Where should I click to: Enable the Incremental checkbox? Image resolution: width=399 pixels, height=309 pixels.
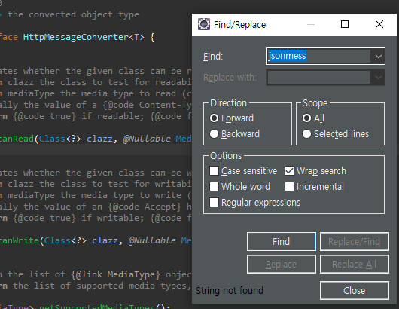289,187
